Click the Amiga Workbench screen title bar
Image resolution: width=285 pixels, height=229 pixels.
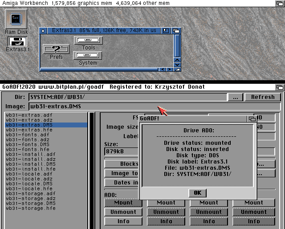pos(137,3)
